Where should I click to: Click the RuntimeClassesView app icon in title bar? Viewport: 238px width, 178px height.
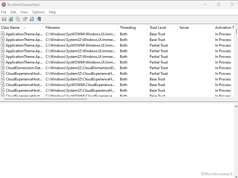(x=4, y=4)
